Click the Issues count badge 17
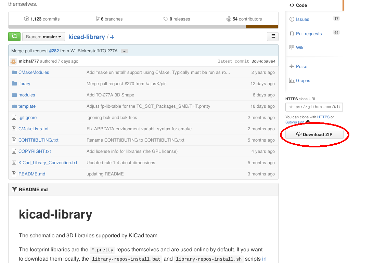 coord(336,18)
